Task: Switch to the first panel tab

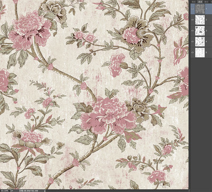Action: 194,2
